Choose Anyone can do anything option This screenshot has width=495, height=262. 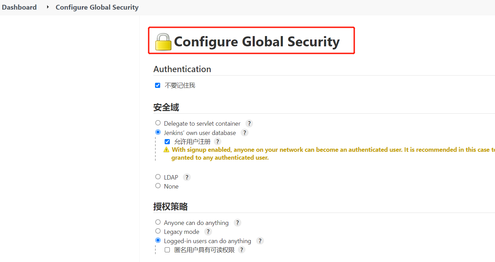coord(158,222)
